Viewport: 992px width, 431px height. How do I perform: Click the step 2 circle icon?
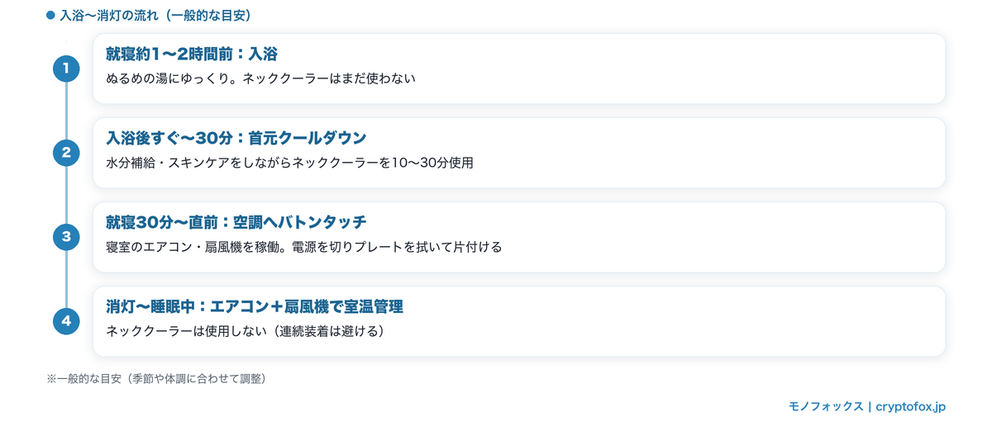tap(66, 152)
